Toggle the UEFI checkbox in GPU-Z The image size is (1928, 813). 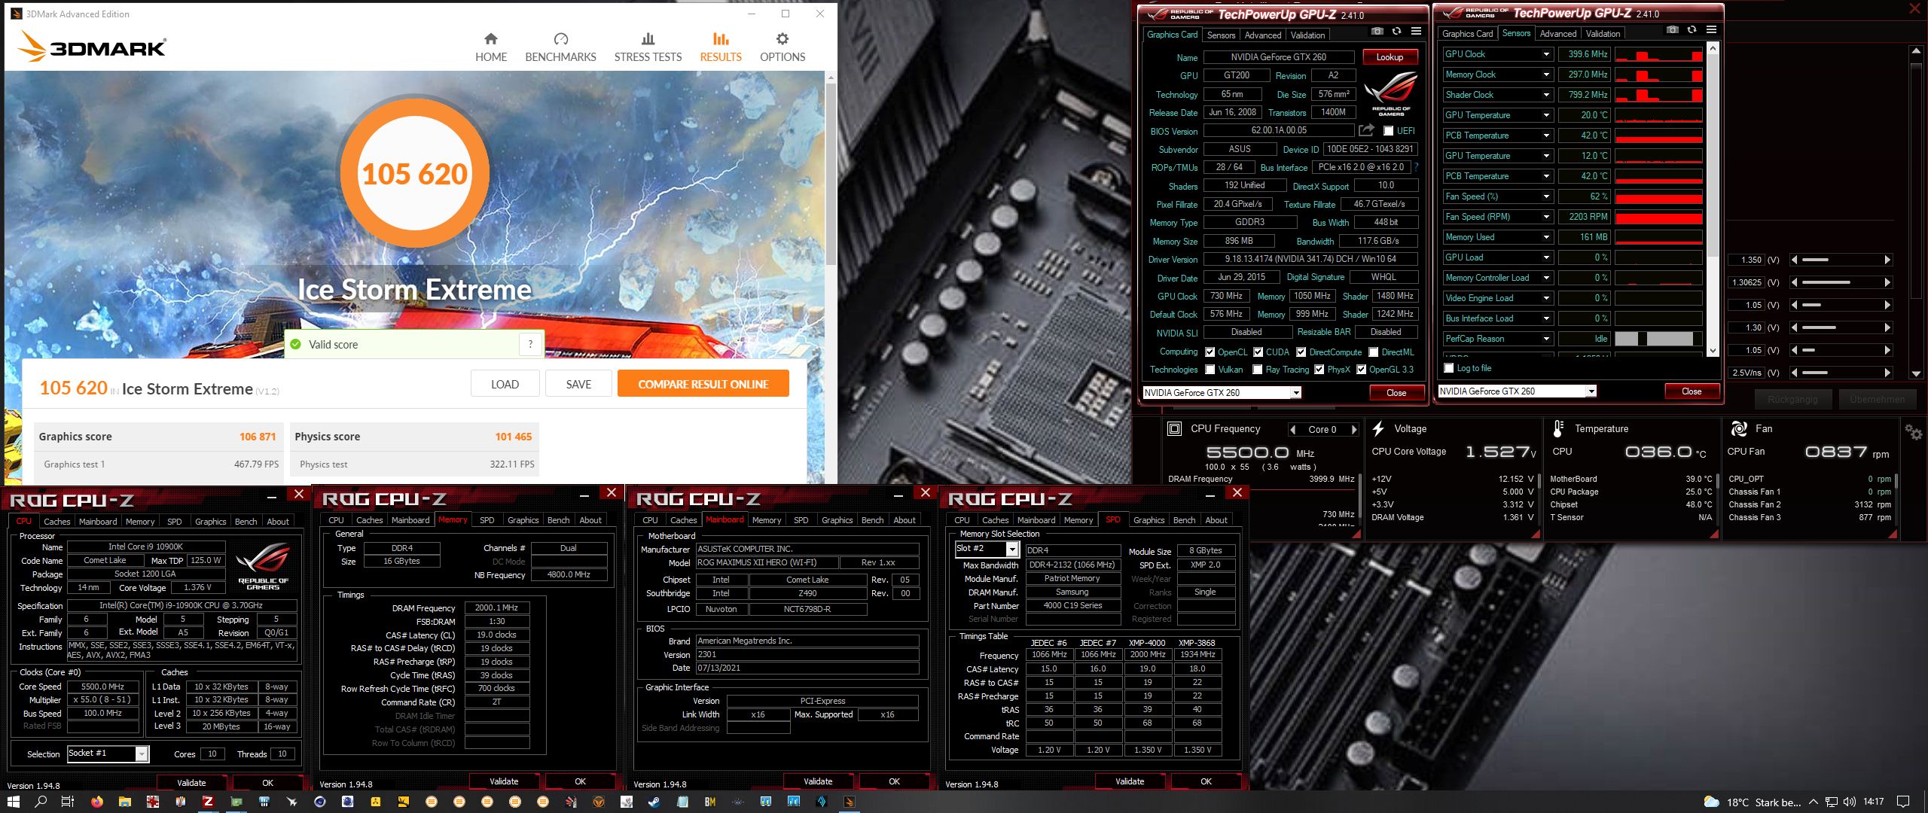1388,131
